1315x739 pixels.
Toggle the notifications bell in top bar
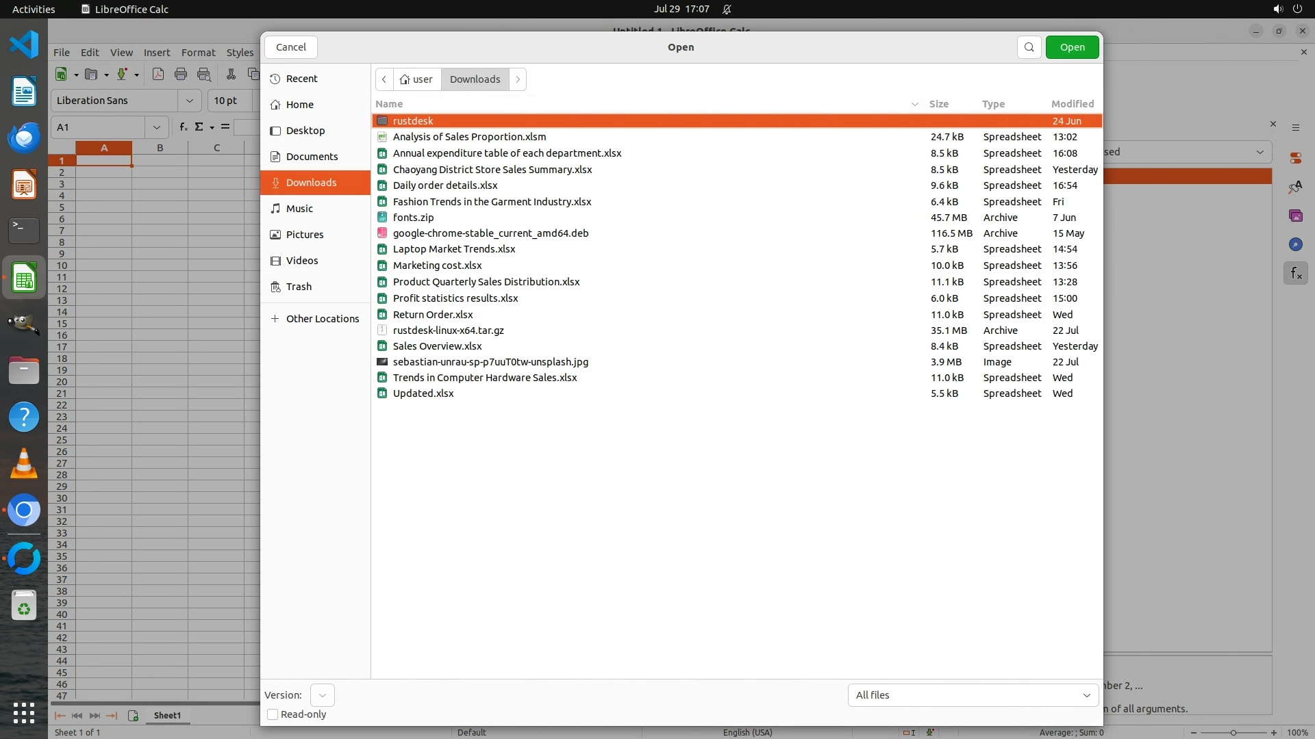(727, 9)
